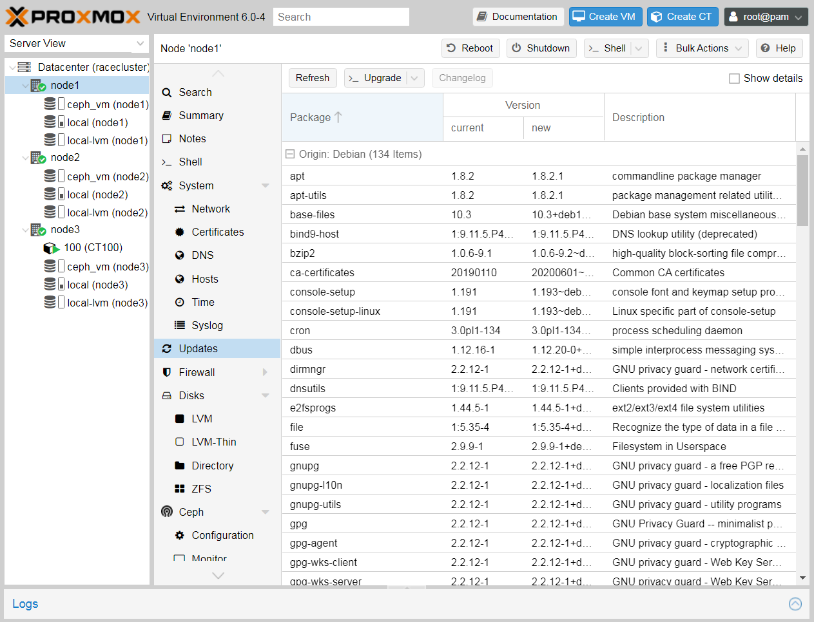Screen dimensions: 814x622
Task: Click the Refresh button
Action: [x=313, y=78]
